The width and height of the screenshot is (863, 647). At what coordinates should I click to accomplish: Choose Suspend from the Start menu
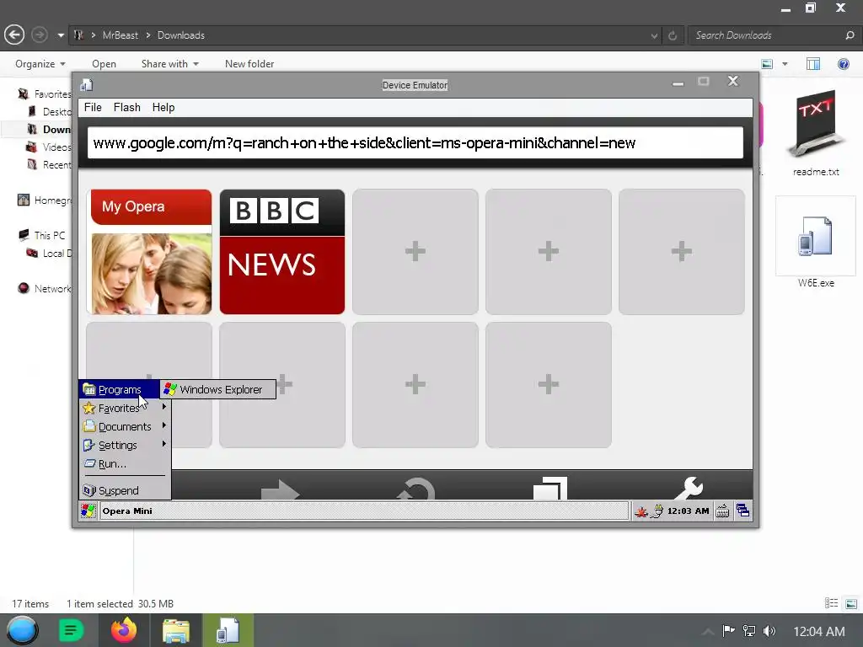click(x=125, y=490)
